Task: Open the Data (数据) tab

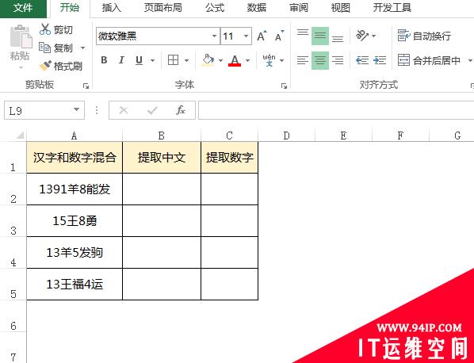Action: click(257, 8)
